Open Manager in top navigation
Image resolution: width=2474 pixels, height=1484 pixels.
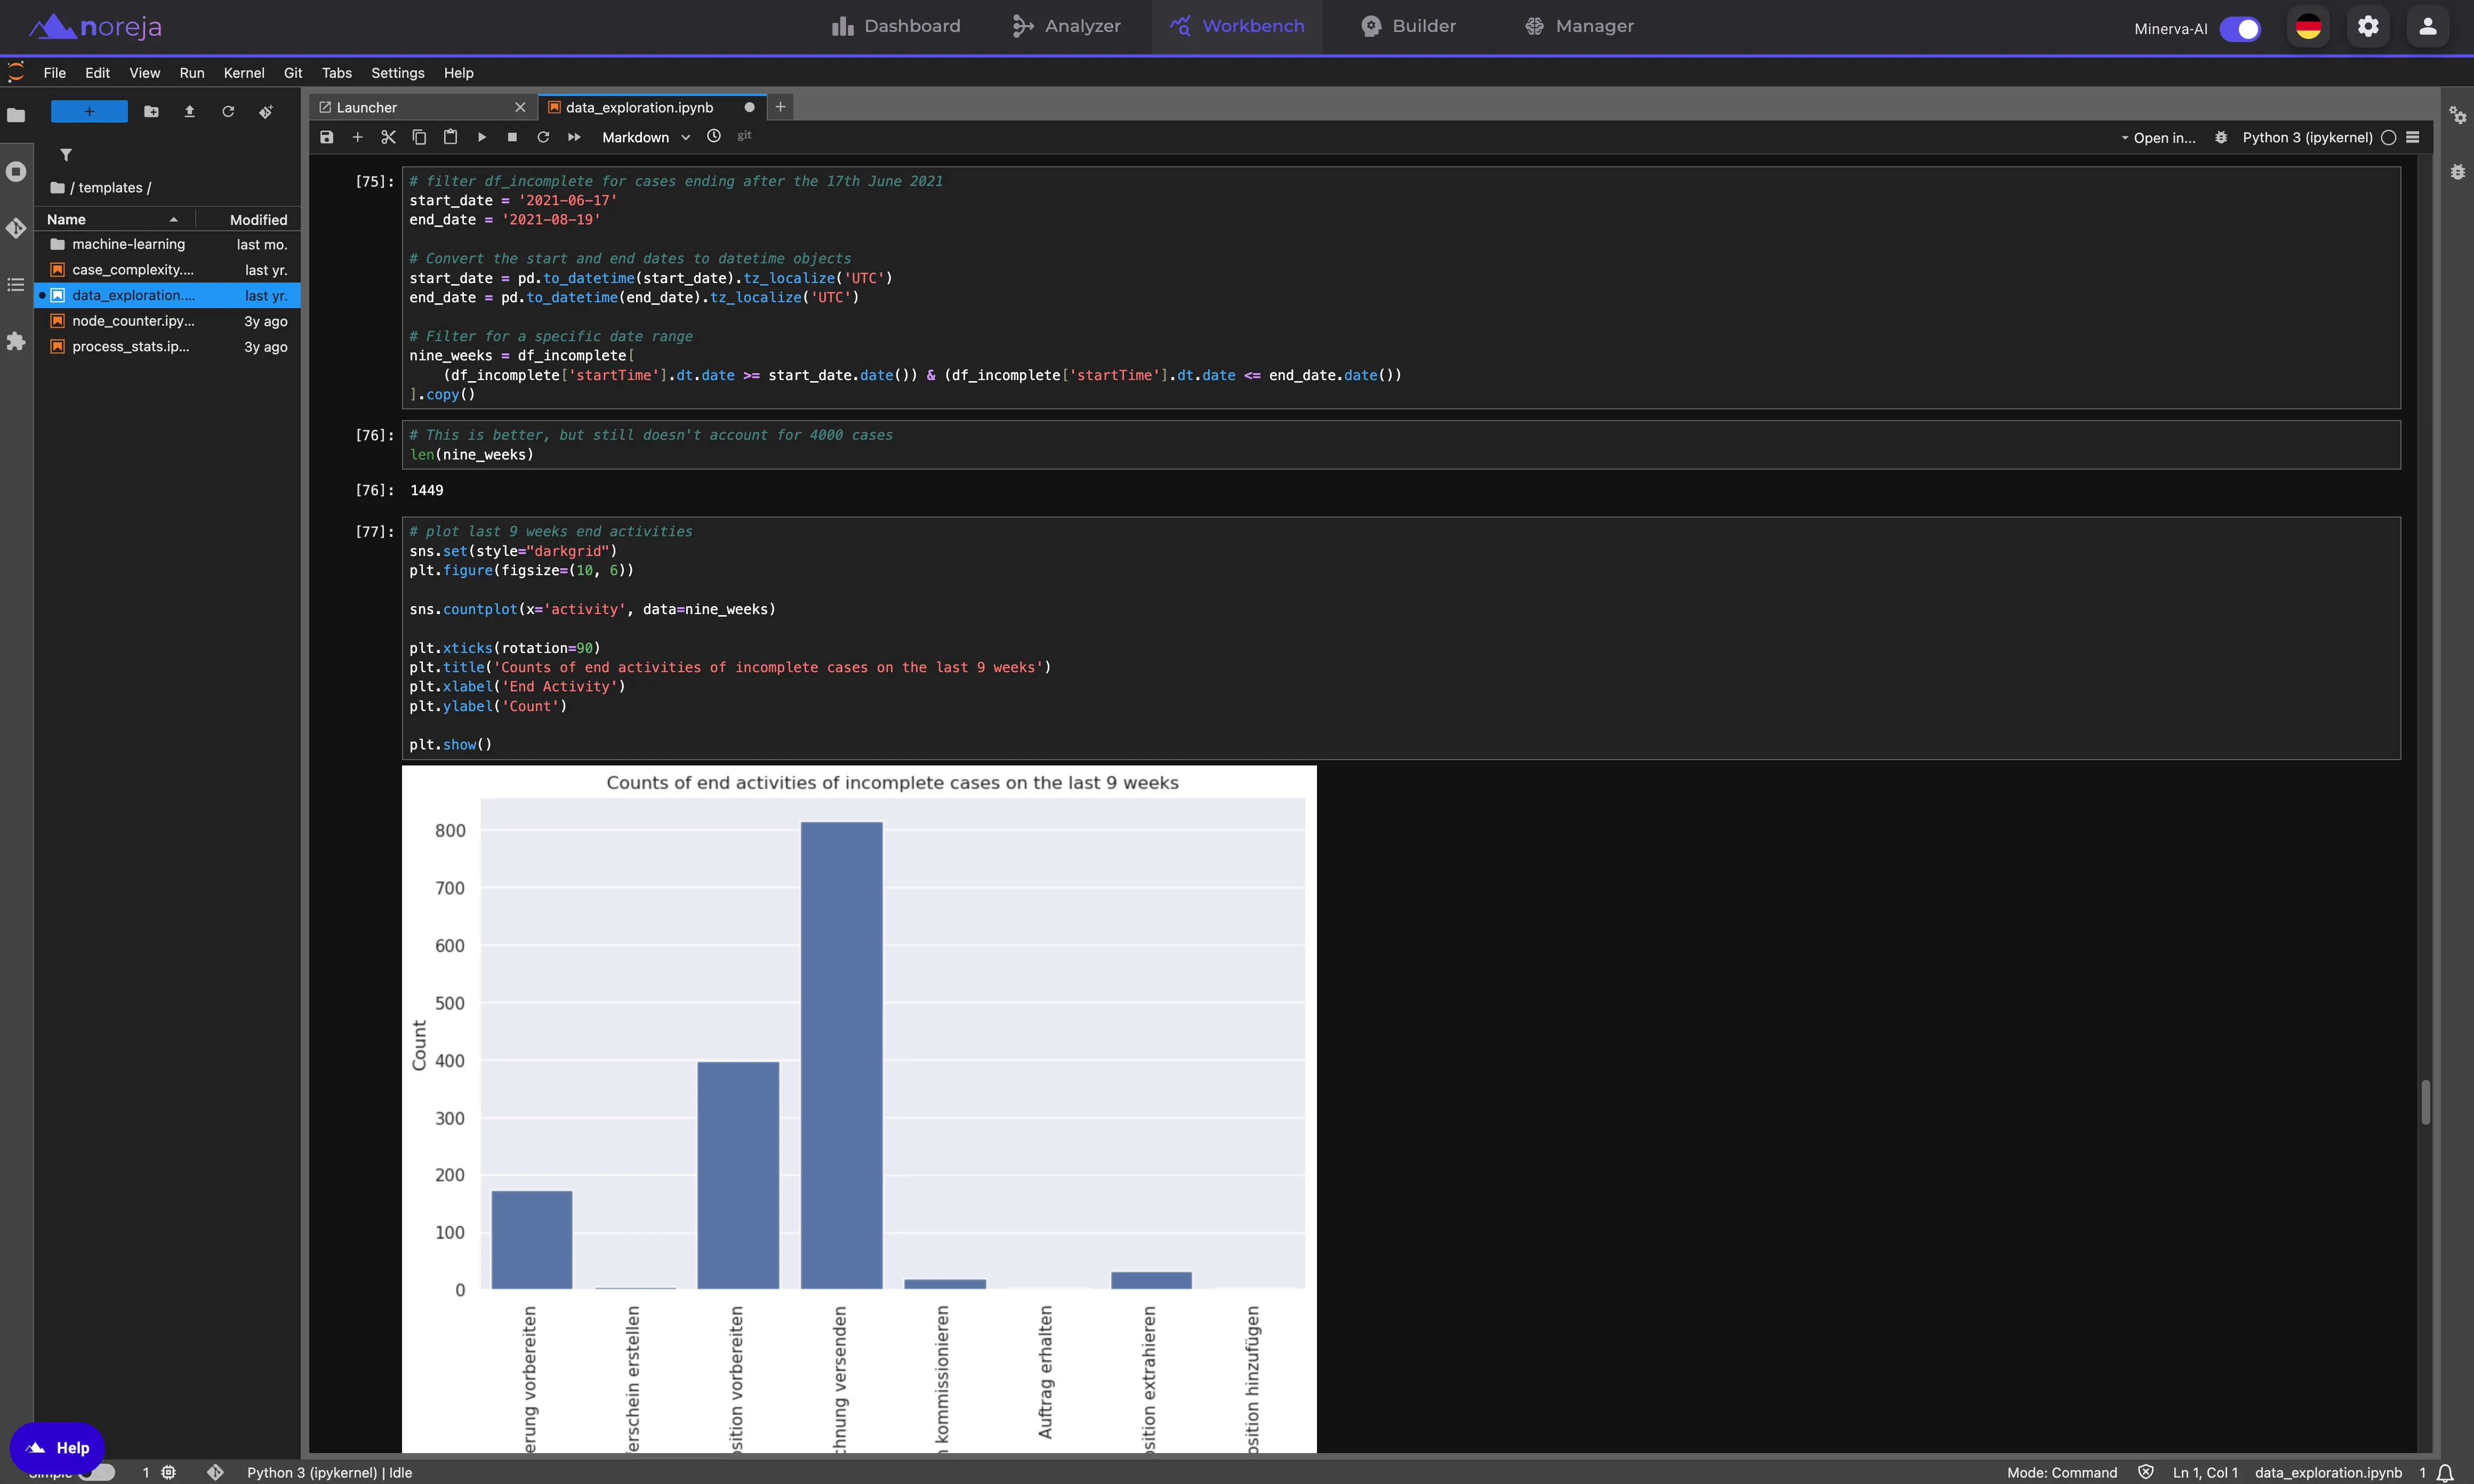click(x=1579, y=26)
